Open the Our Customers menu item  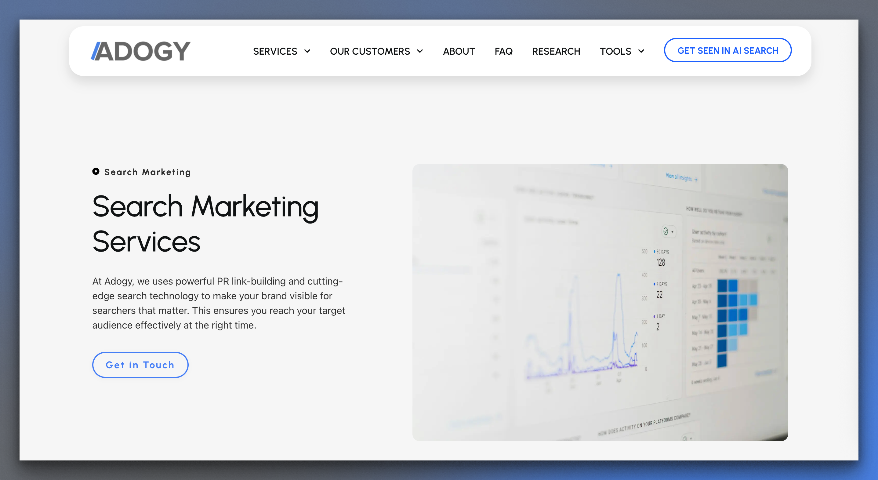click(x=370, y=51)
